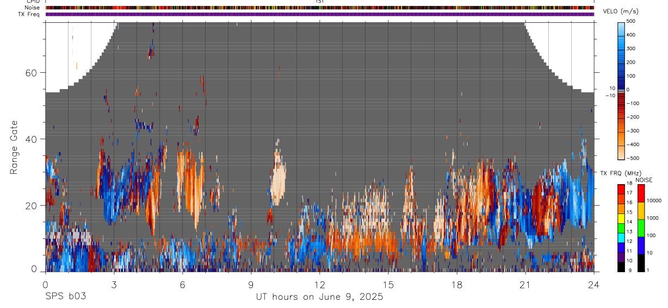Click the "NOISE" legend title

coord(644,180)
